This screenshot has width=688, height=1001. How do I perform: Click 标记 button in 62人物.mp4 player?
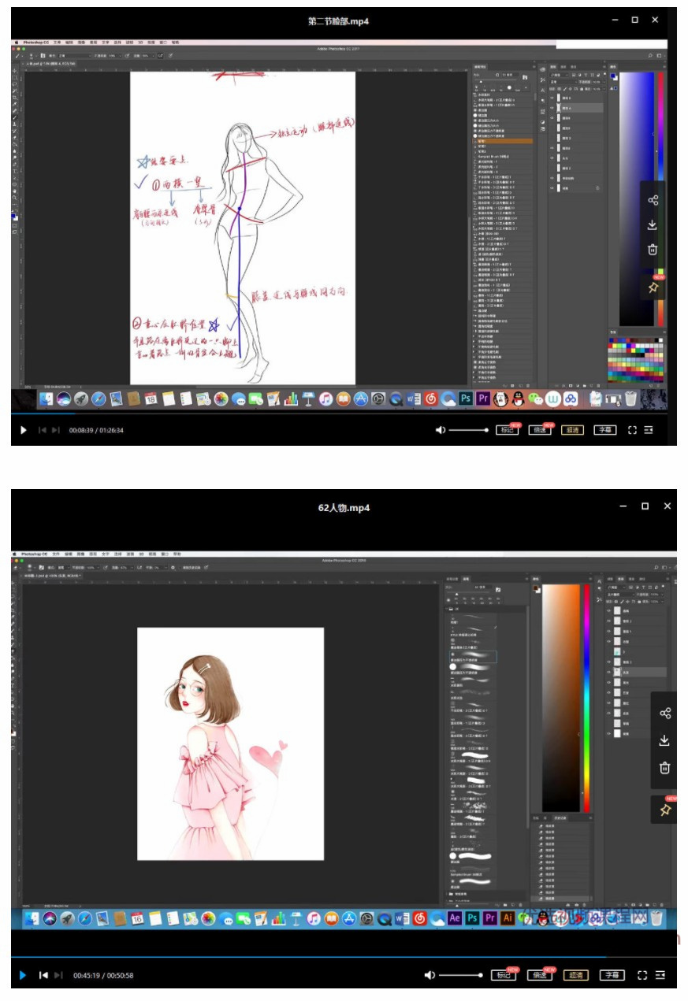coord(503,975)
